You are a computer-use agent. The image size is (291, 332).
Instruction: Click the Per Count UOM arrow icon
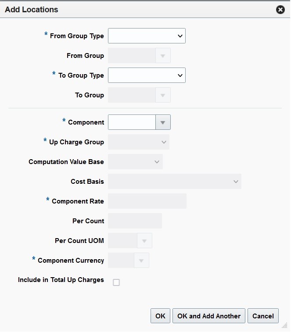[144, 240]
